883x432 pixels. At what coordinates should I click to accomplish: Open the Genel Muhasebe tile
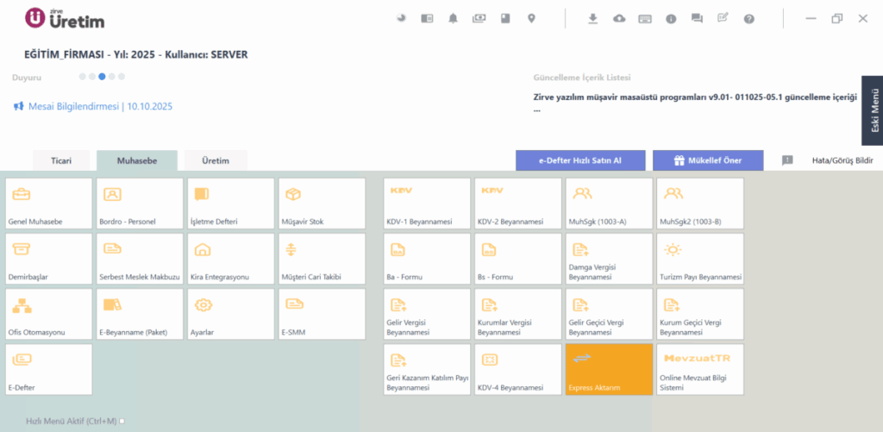[x=48, y=203]
